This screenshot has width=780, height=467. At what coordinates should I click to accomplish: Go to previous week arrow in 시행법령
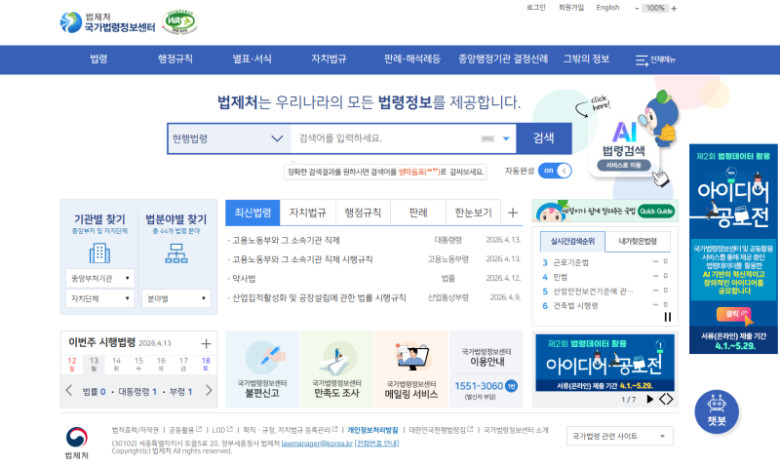pyautogui.click(x=68, y=390)
